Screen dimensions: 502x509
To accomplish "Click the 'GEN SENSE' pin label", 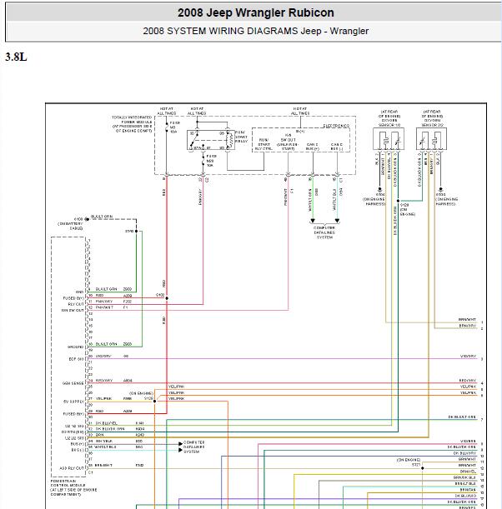I will point(73,383).
